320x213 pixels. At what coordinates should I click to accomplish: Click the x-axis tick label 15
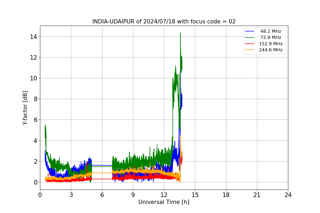click(x=195, y=195)
